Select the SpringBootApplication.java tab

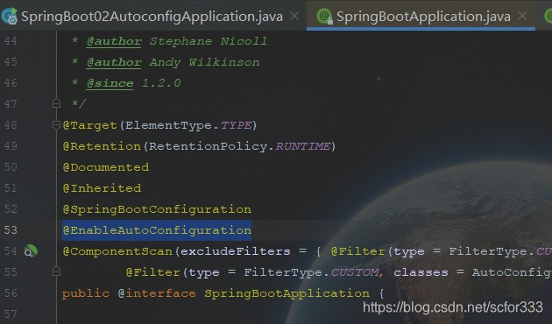421,16
